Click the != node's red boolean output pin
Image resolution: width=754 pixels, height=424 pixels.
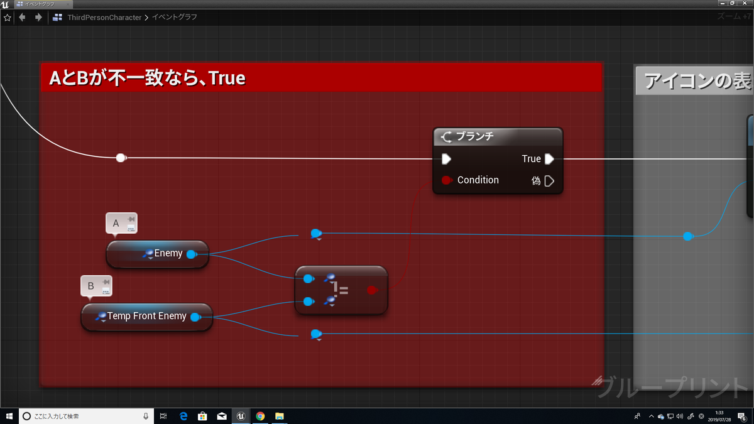(x=371, y=290)
